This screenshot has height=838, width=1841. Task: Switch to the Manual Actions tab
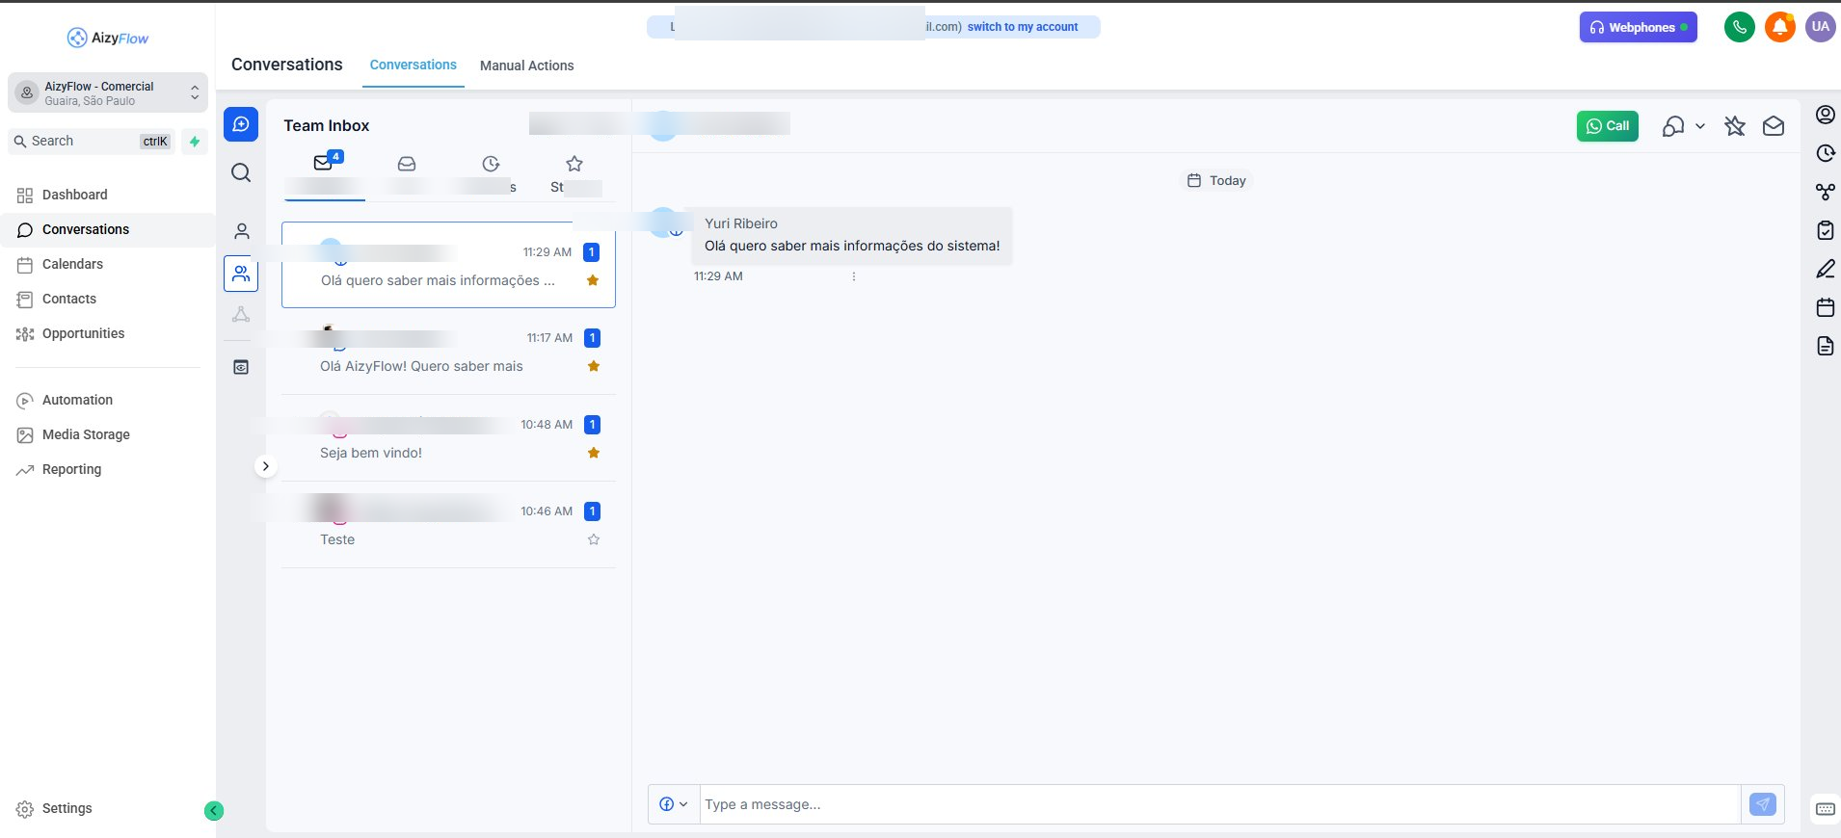pos(526,65)
